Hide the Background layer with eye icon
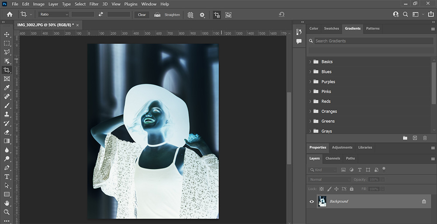 [312, 202]
